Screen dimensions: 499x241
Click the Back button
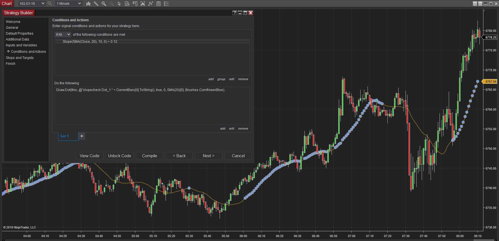[x=179, y=156]
